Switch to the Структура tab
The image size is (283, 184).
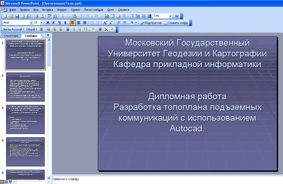11,36
